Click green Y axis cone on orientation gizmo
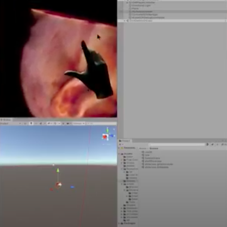227x227 pixels. pos(107,130)
